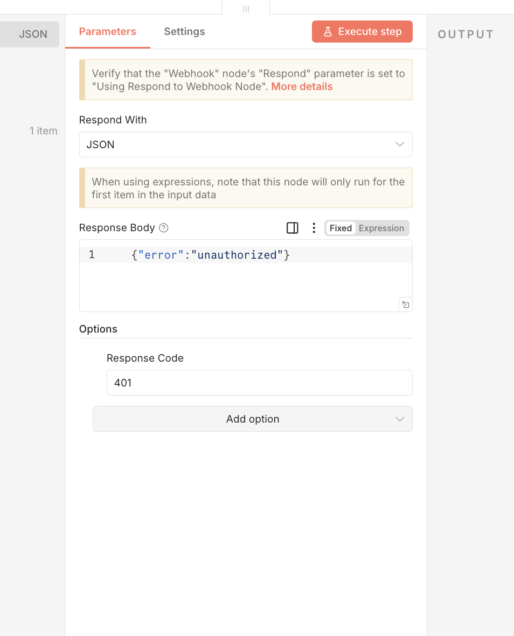Switch to the Parameters tab

tap(107, 32)
